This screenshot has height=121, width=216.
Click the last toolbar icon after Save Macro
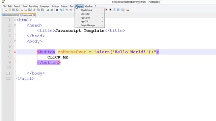tap(128, 10)
